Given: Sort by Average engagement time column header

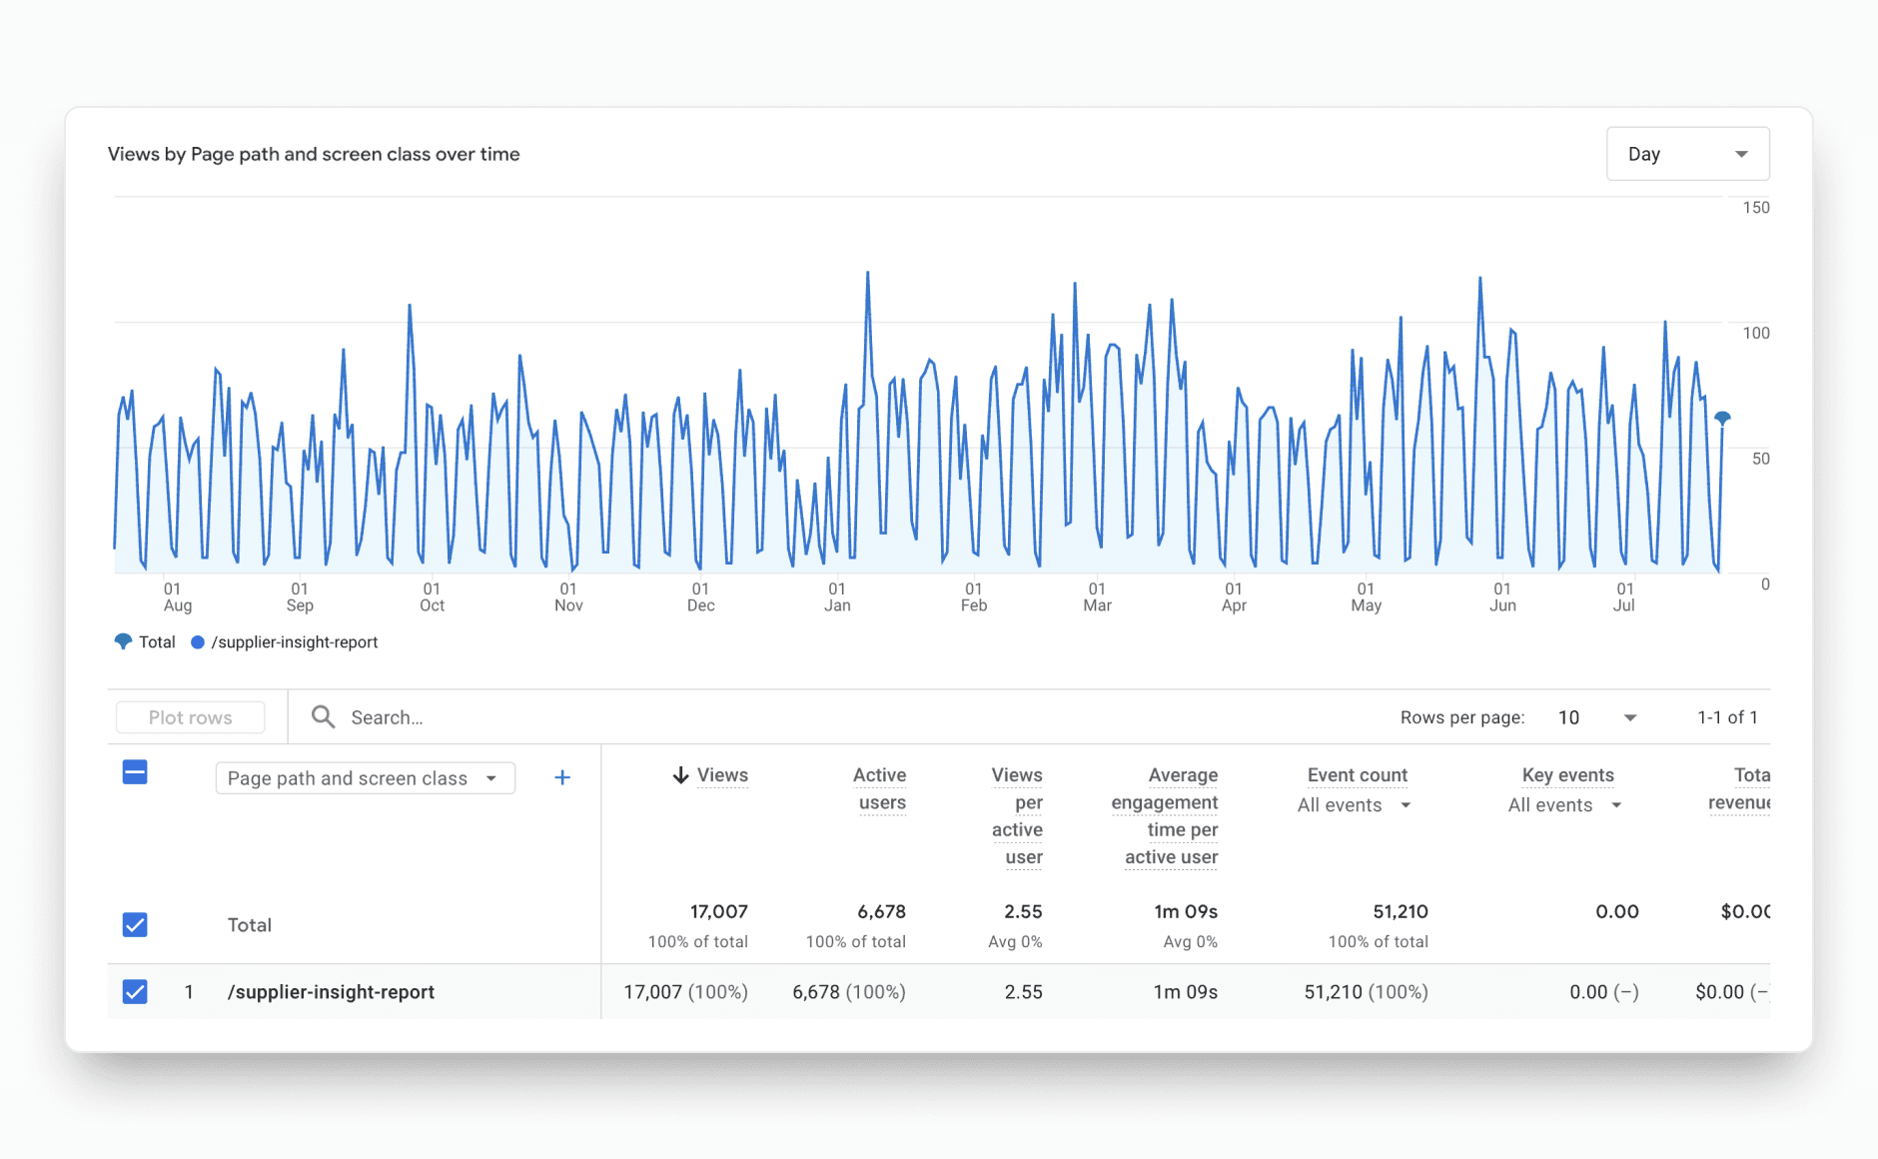Looking at the screenshot, I should click(1165, 815).
